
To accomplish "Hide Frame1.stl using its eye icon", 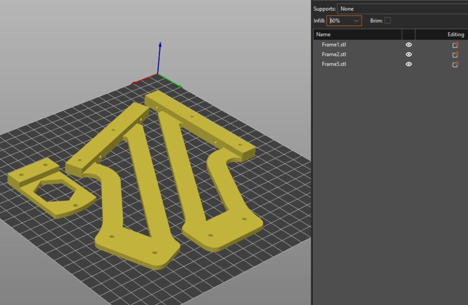I will point(409,45).
